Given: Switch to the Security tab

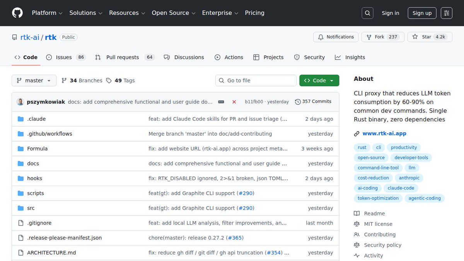Looking at the screenshot, I should [309, 57].
